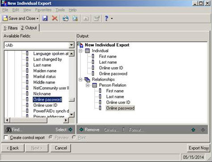Switch to the 2: Output tab
The height and width of the screenshot is (162, 212).
[29, 28]
